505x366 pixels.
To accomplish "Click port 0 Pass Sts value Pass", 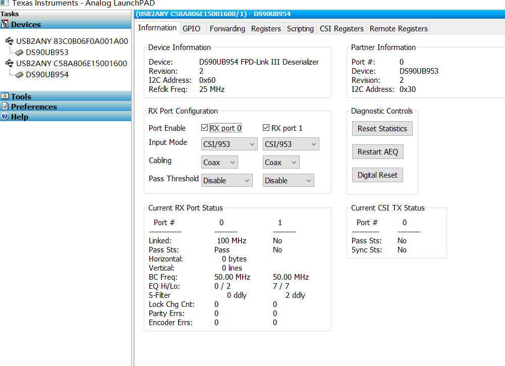I will coord(222,250).
